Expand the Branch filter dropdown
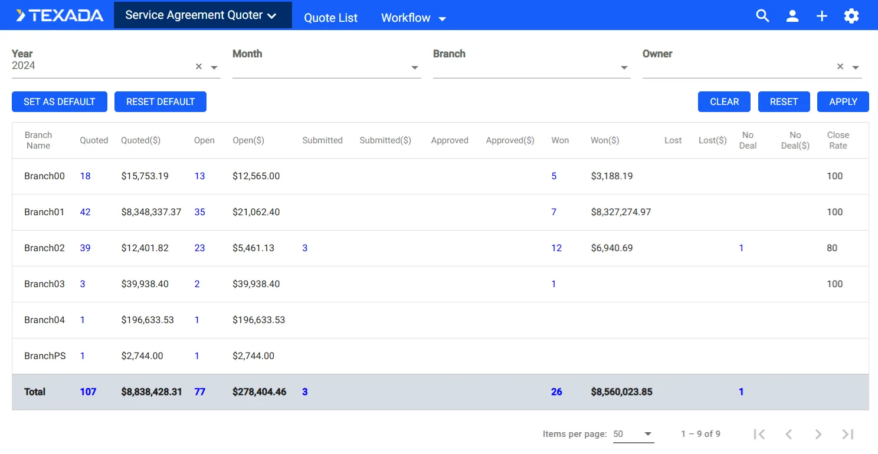Screen dimensions: 878x454 pos(624,68)
